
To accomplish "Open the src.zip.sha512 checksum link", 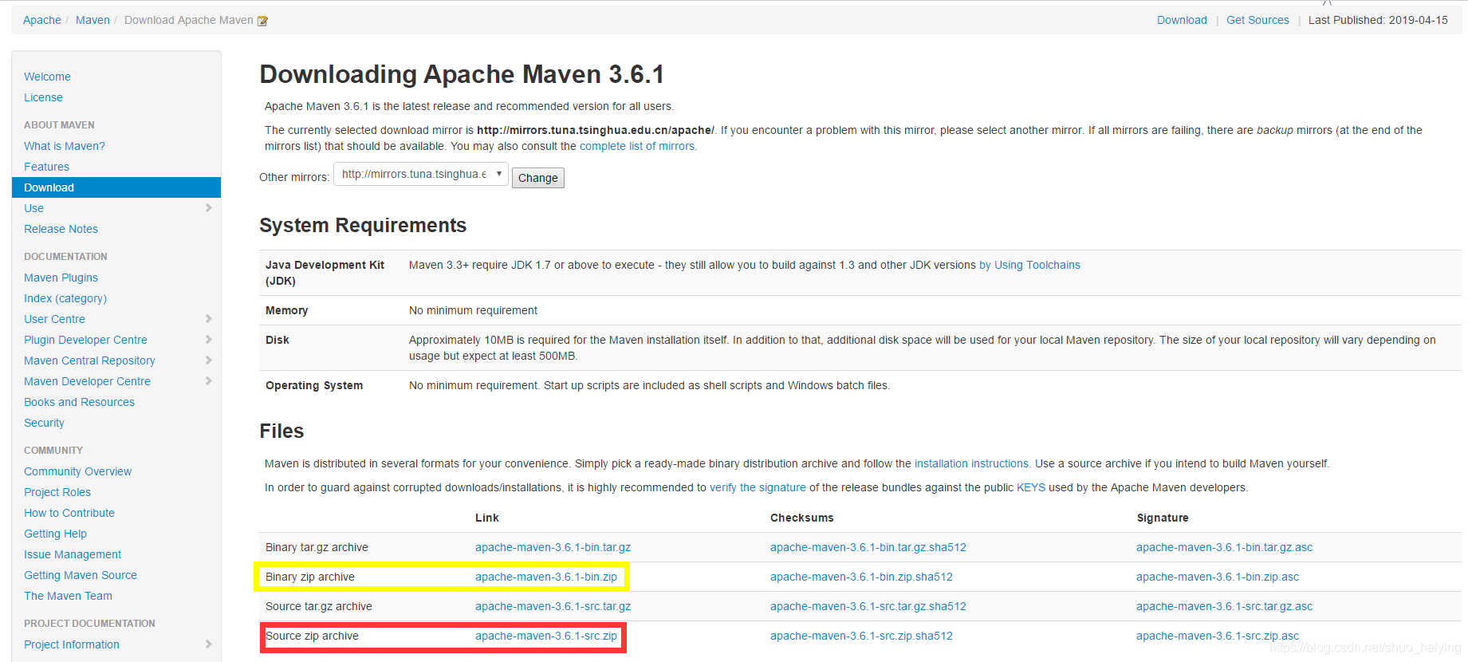I will [861, 636].
